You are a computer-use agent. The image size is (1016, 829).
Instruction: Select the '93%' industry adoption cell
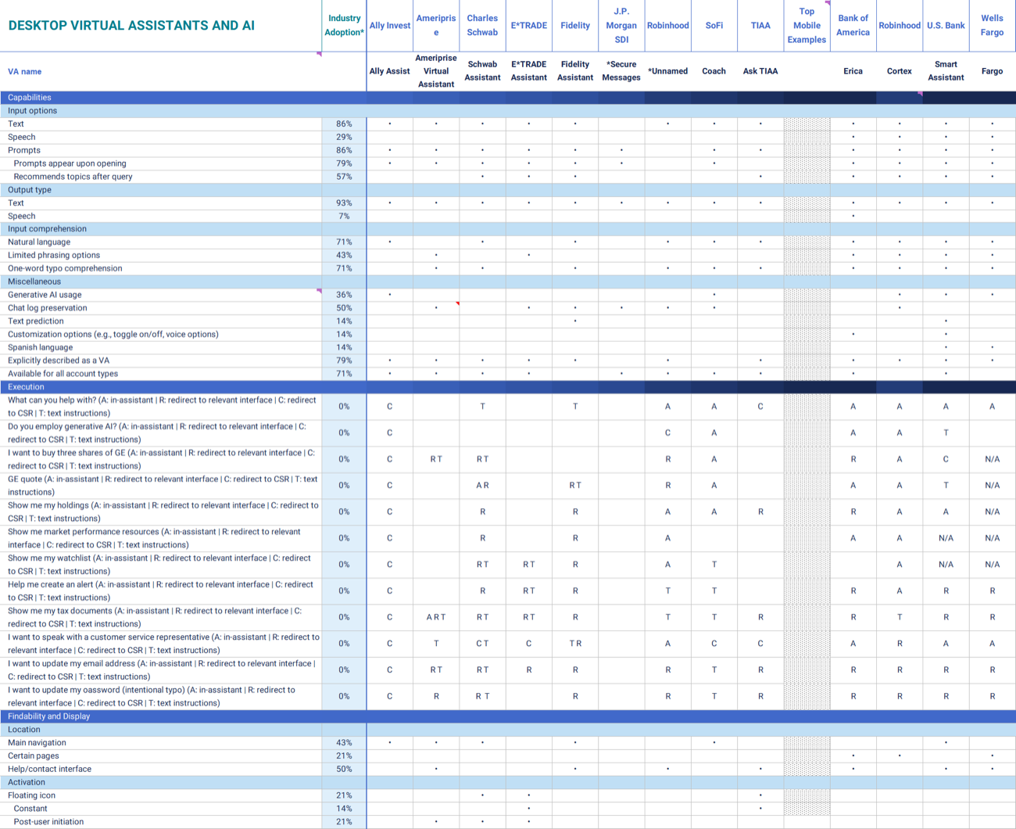pyautogui.click(x=344, y=203)
